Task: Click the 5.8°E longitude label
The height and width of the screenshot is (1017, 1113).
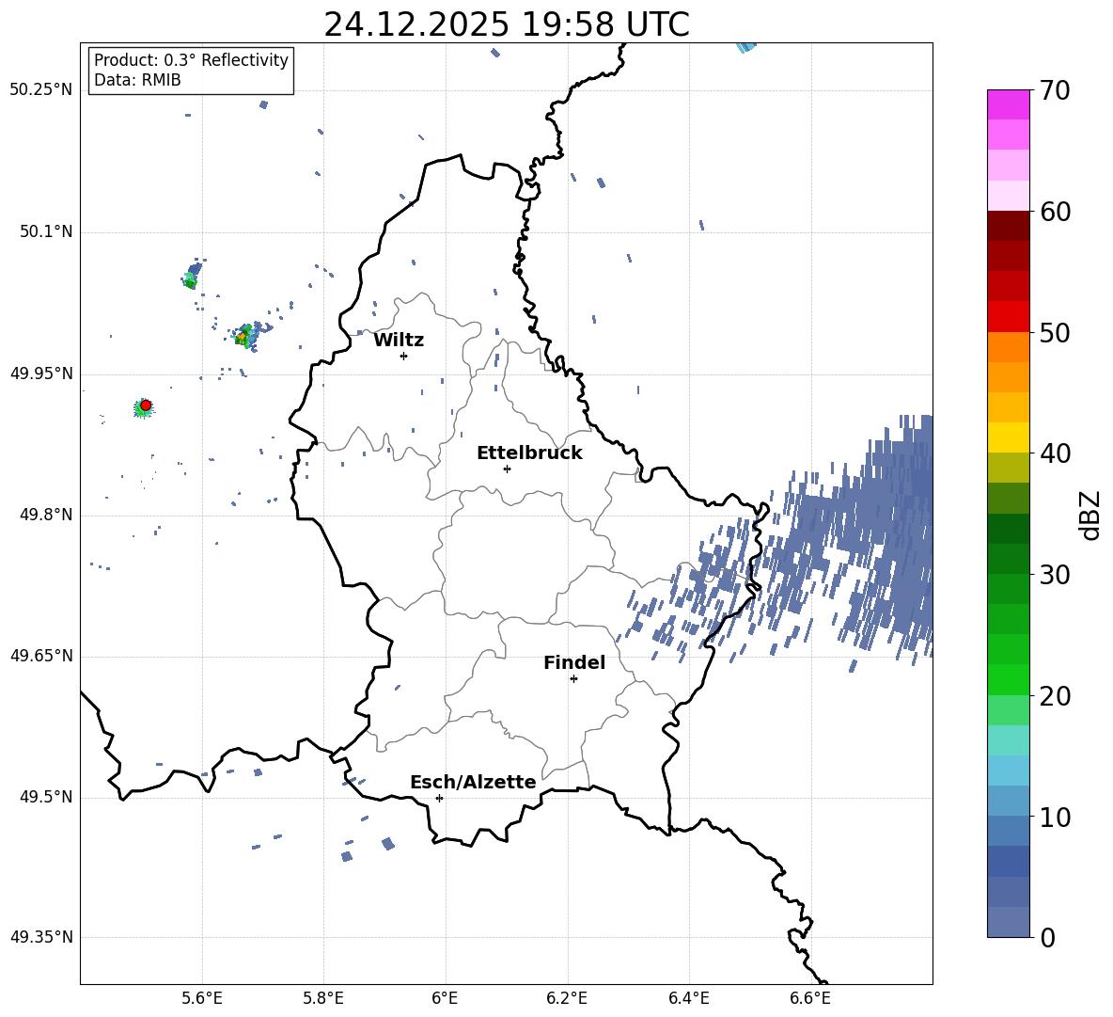Action: [323, 998]
